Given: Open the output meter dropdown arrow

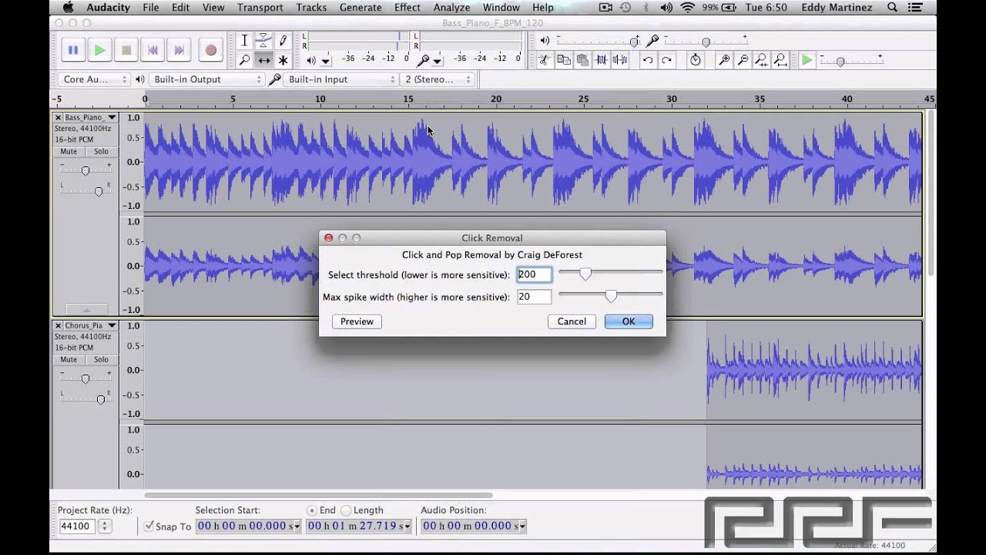Looking at the screenshot, I should click(x=325, y=60).
